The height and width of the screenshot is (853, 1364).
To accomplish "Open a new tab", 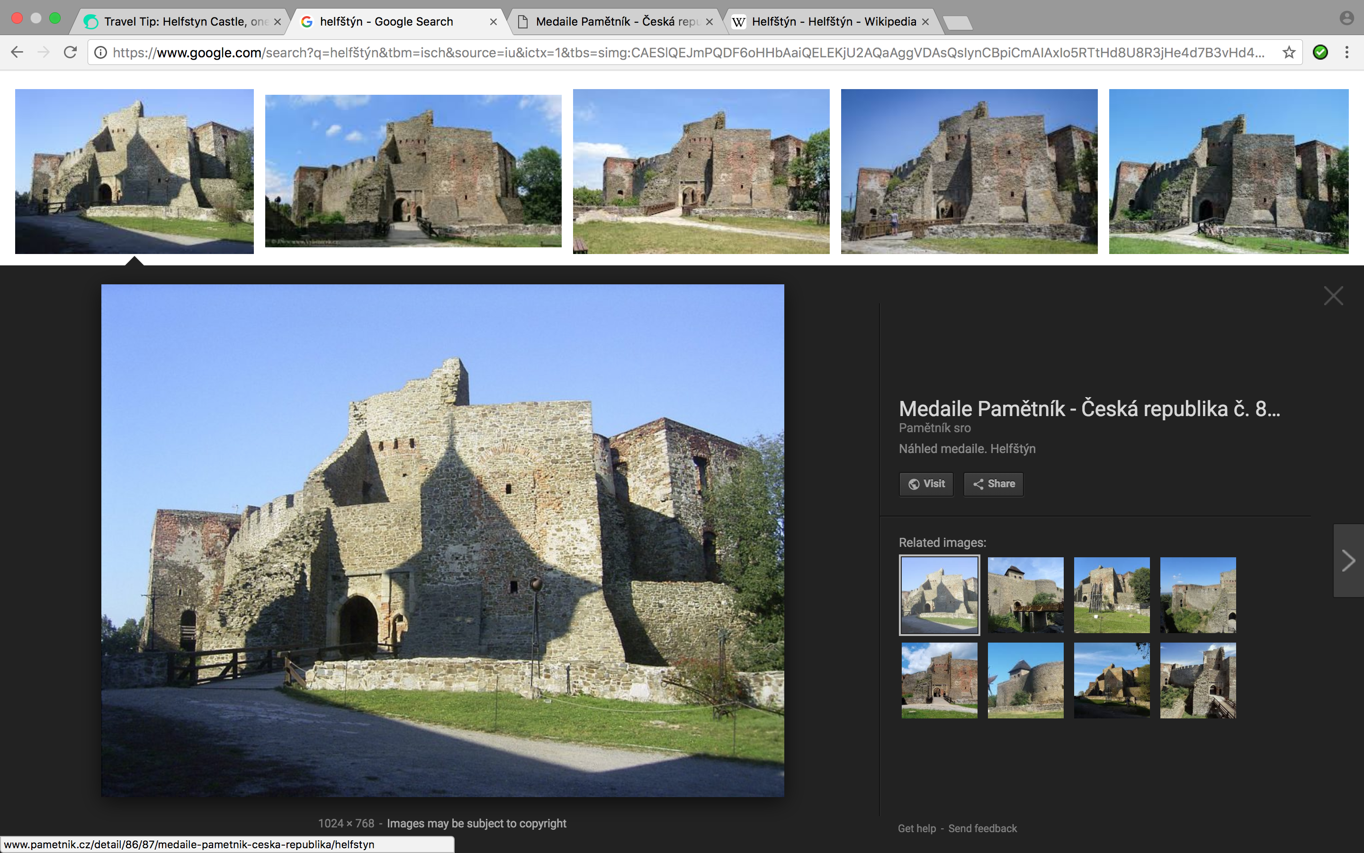I will pos(958,23).
